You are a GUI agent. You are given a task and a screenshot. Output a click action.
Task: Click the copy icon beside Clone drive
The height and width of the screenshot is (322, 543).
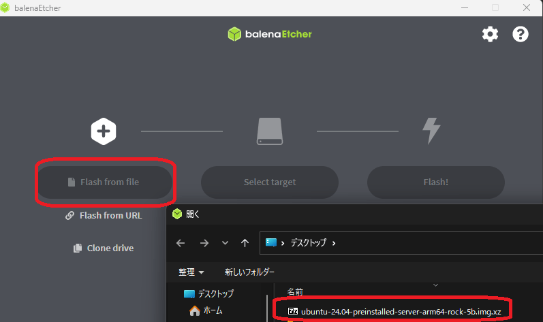(x=78, y=248)
